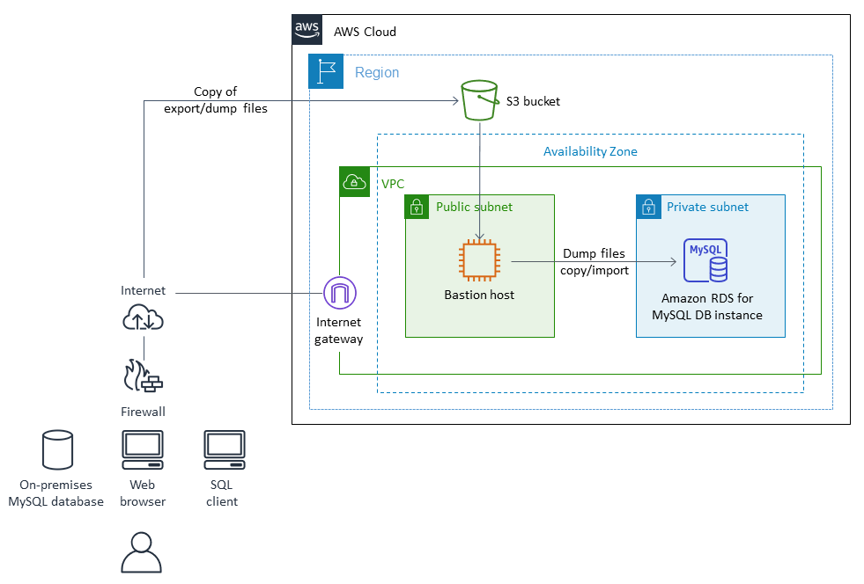Click the S3 bucket label text
The width and height of the screenshot is (864, 584).
[532, 101]
